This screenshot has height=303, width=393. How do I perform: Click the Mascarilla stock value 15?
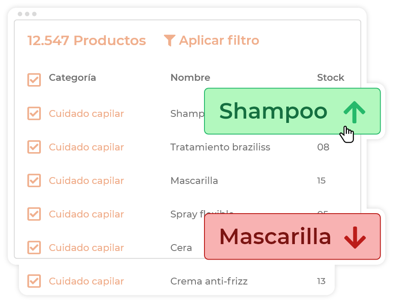coord(321,181)
